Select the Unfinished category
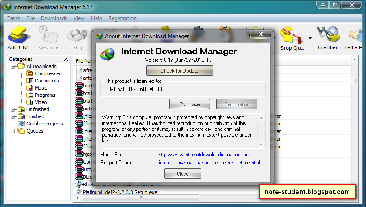 pyautogui.click(x=38, y=109)
